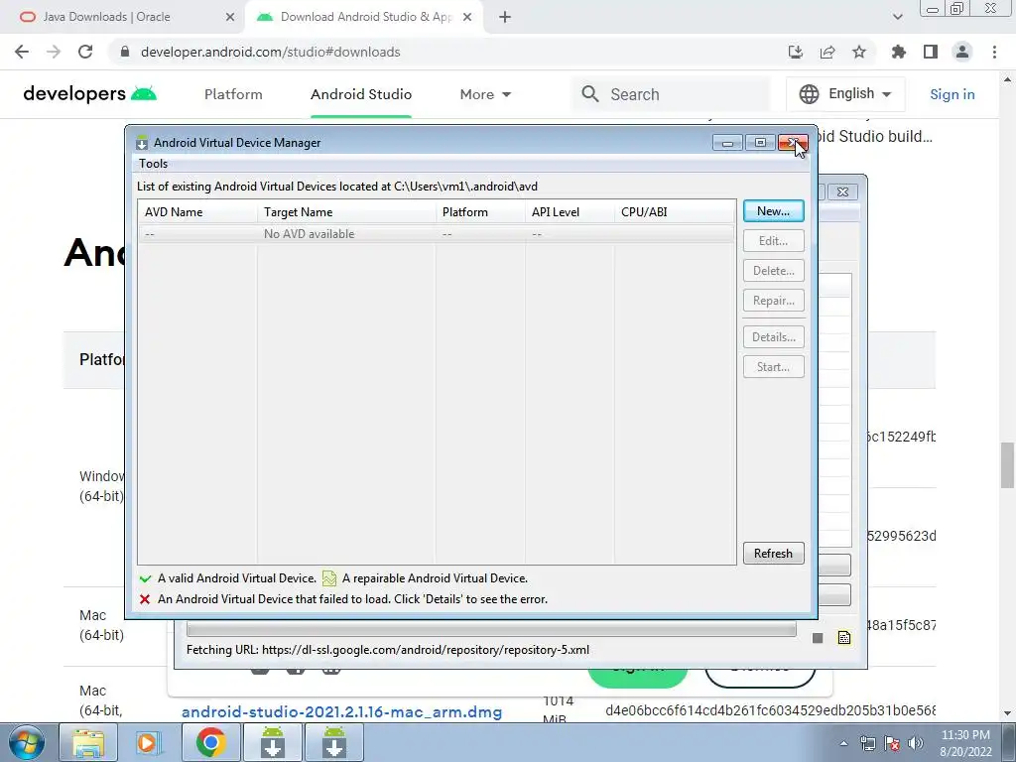Click the CPU/ABI column header
This screenshot has height=762, width=1016.
coord(675,212)
